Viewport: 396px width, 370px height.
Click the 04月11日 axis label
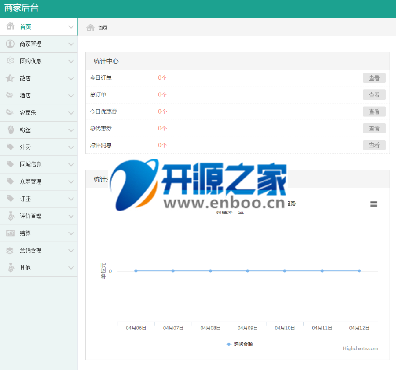point(322,328)
